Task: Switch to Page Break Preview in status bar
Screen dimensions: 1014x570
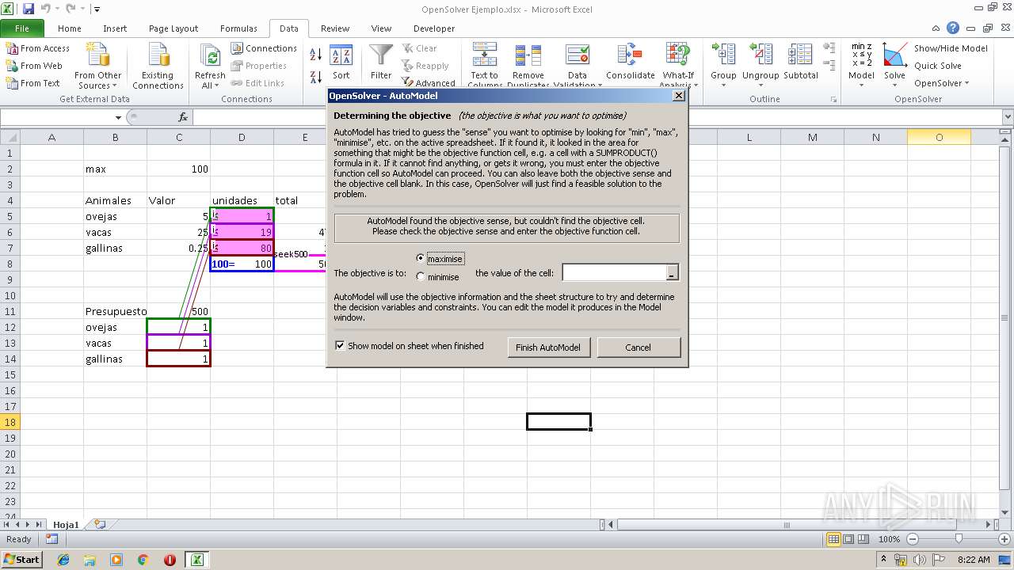Action: 863,539
